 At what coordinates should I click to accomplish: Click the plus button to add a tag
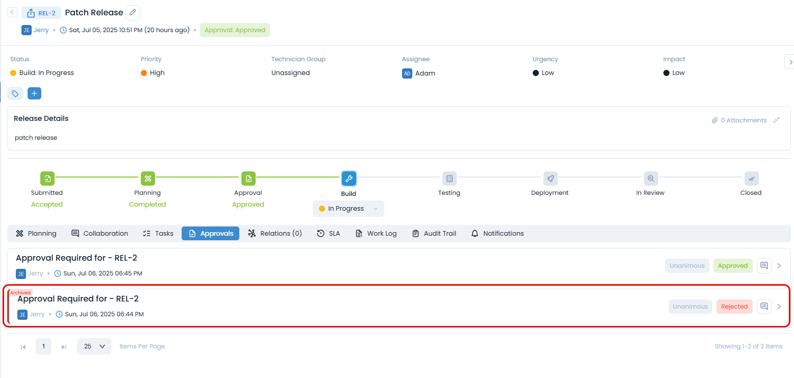click(34, 93)
